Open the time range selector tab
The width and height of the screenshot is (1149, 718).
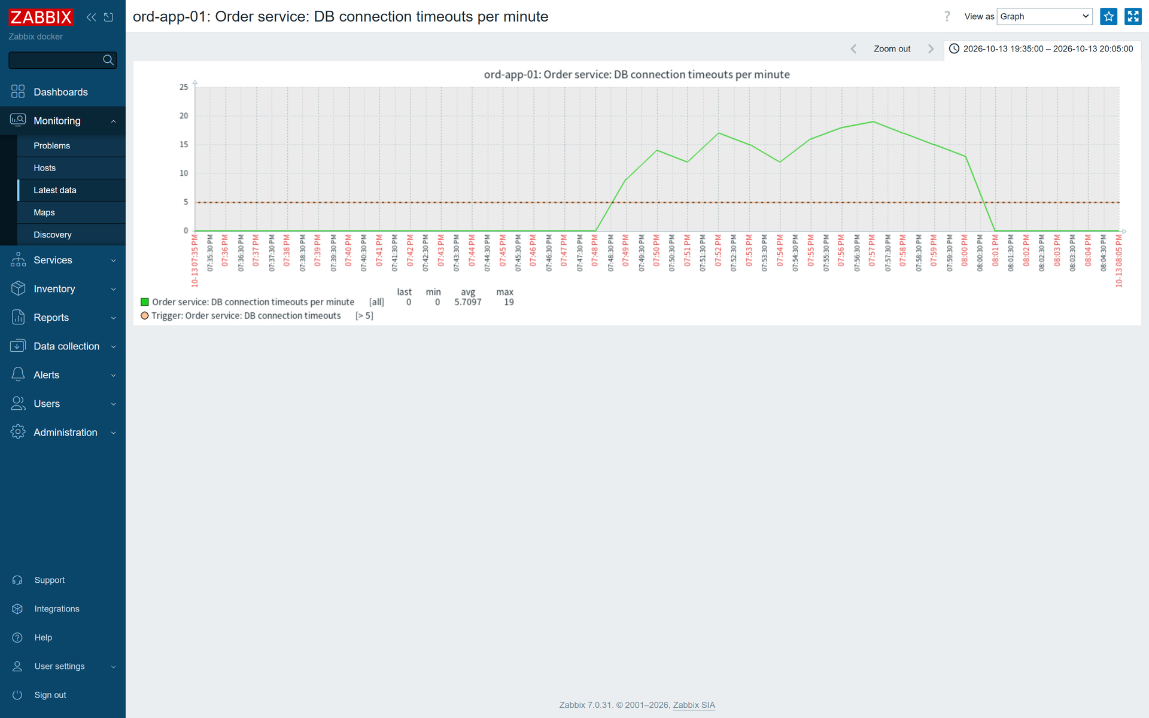1042,48
